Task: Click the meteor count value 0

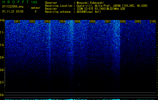Action: click(x=36, y=11)
